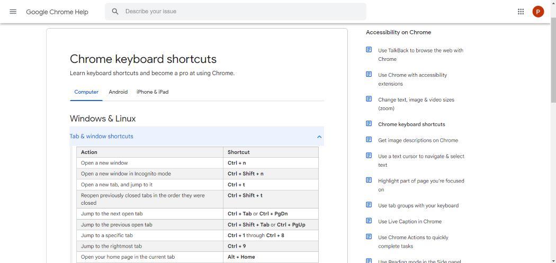Image resolution: width=556 pixels, height=263 pixels.
Task: Click the article icon beside TalkBack link
Action: [369, 50]
